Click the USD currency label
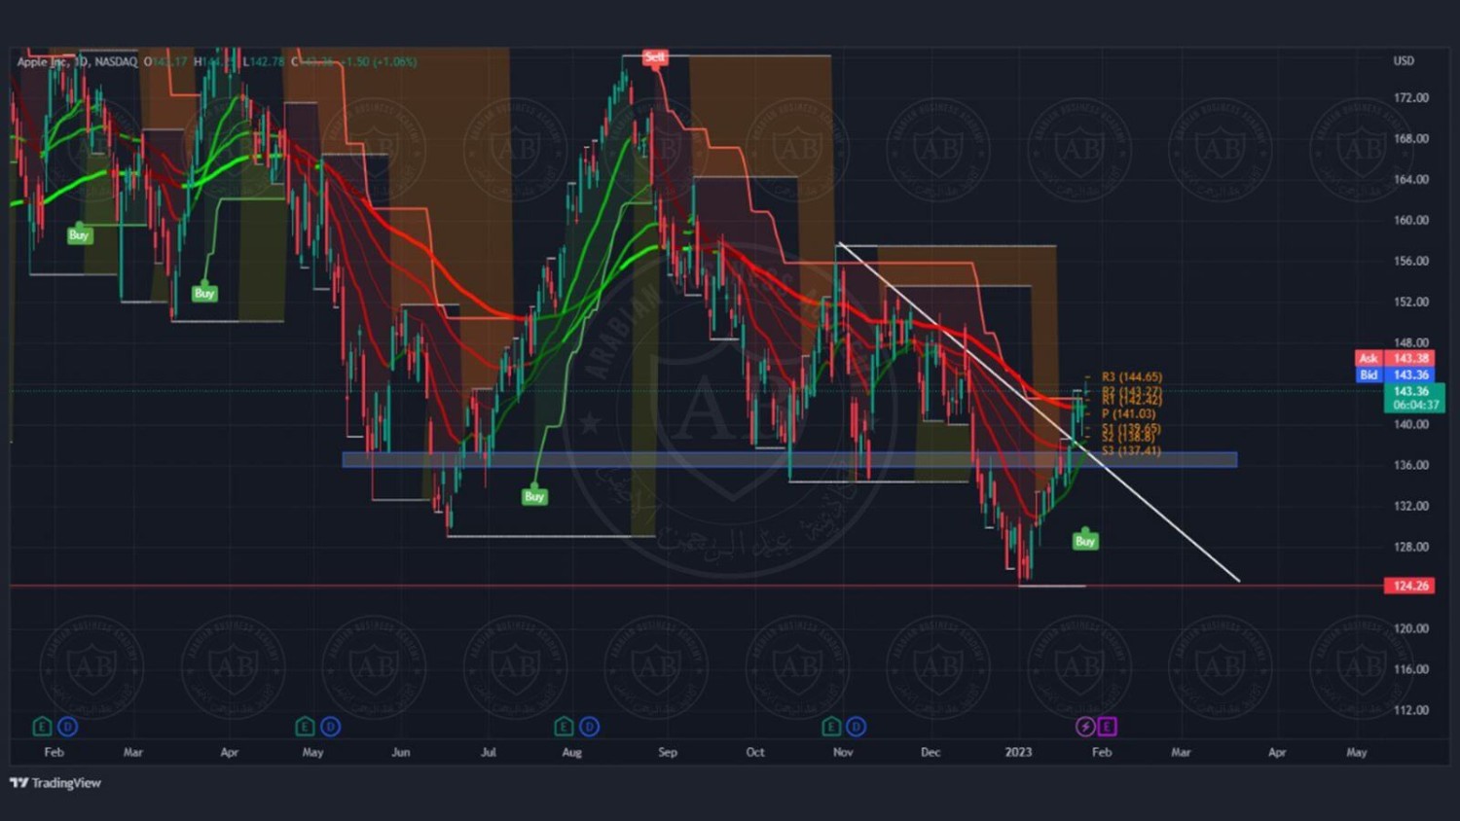This screenshot has height=821, width=1460. pyautogui.click(x=1404, y=60)
